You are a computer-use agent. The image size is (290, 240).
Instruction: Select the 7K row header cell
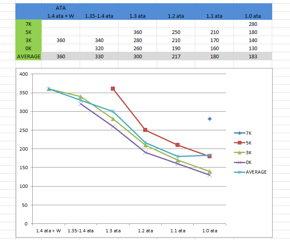pos(28,24)
